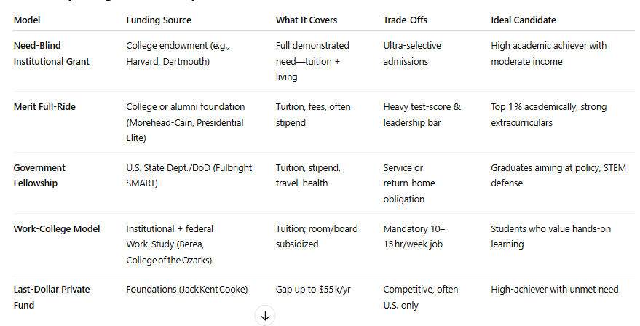The width and height of the screenshot is (640, 326).
Task: Click the scroll-to-bottom arrow button
Action: click(265, 316)
